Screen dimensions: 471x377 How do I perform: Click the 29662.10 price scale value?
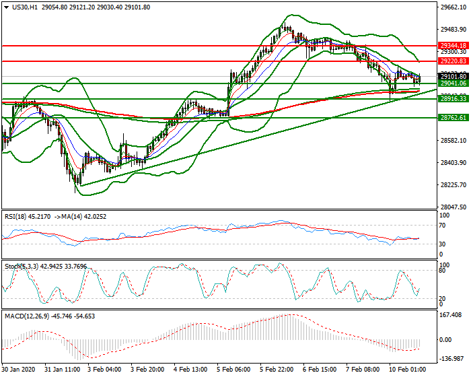tap(454, 7)
